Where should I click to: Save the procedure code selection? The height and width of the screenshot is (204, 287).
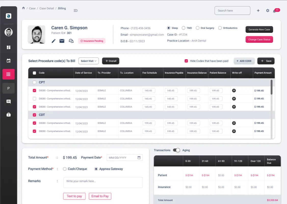point(266,61)
